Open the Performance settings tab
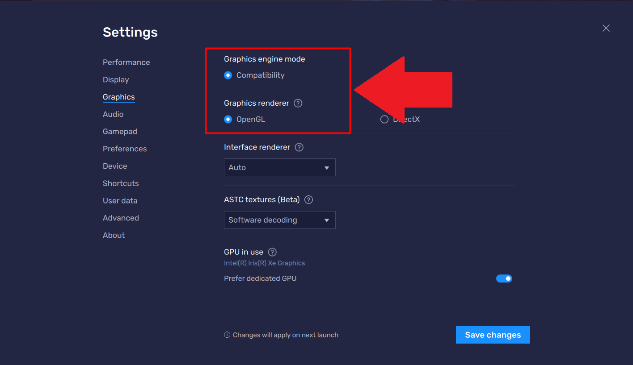This screenshot has width=633, height=365. click(x=126, y=62)
